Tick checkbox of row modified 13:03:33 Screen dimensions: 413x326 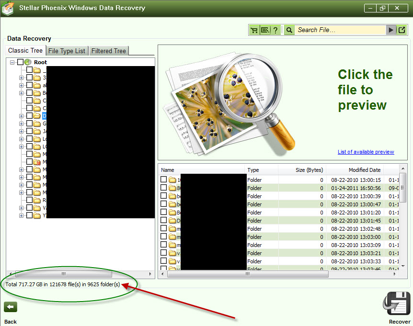pos(163,261)
